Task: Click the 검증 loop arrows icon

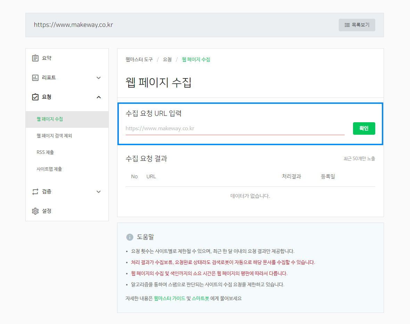Action: pyautogui.click(x=35, y=192)
